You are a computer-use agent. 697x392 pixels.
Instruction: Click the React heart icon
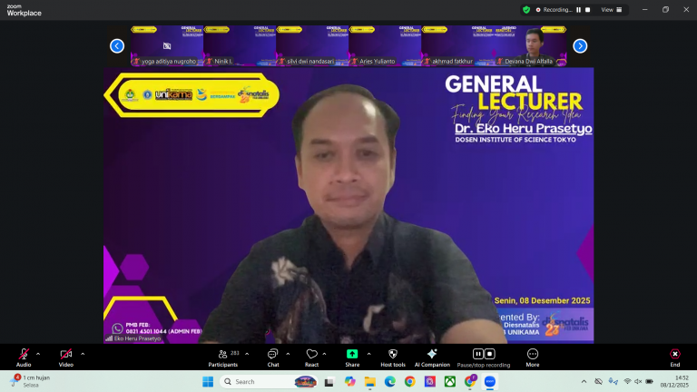[x=311, y=354]
